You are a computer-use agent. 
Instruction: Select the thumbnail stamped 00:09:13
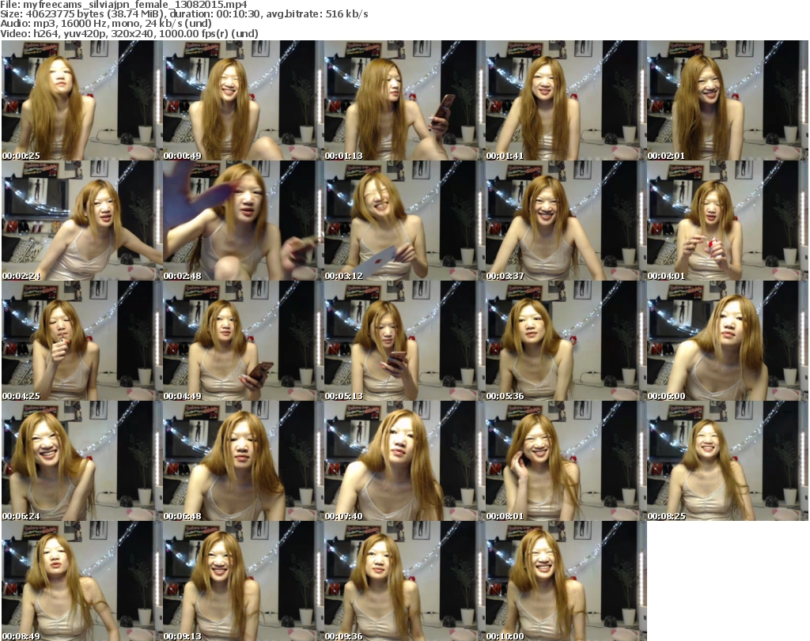coord(244,581)
